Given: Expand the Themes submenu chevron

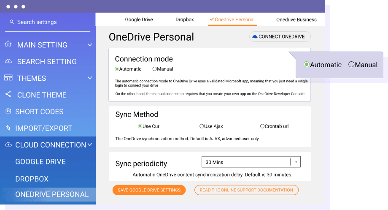Looking at the screenshot, I should 90,78.
